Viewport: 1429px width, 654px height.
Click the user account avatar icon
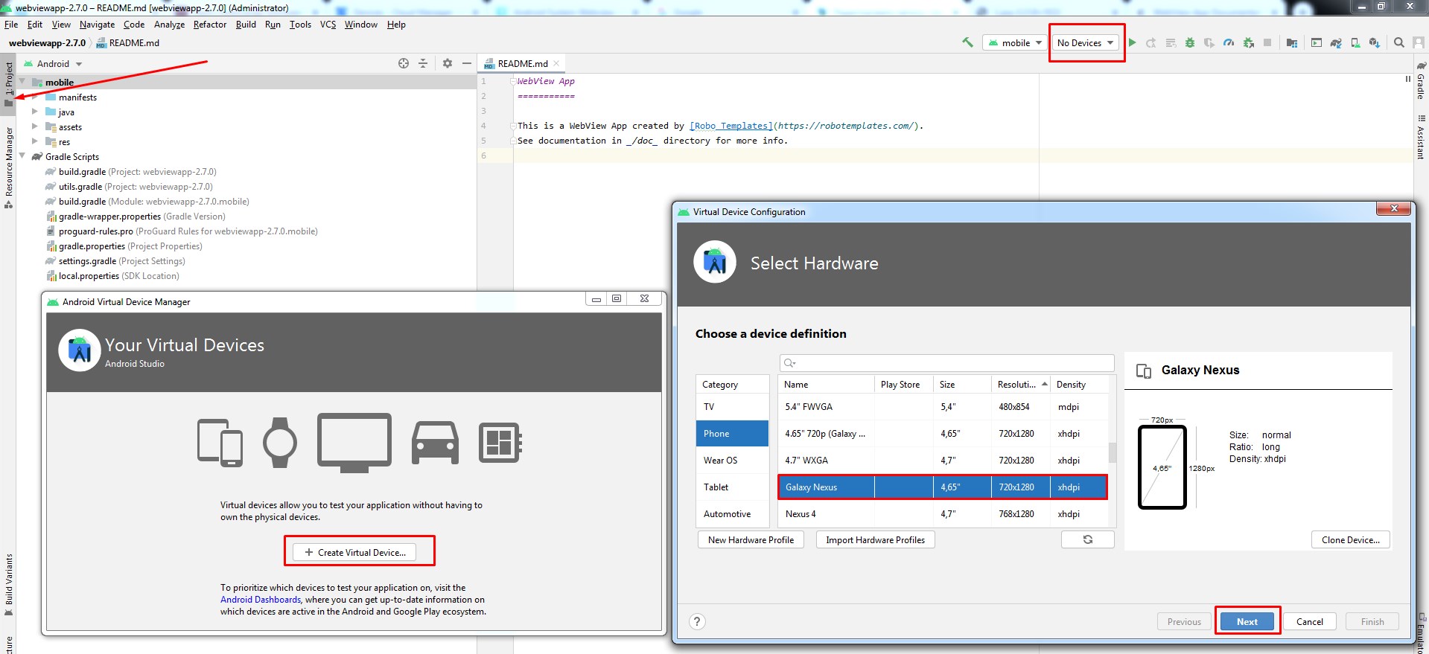pos(1419,42)
